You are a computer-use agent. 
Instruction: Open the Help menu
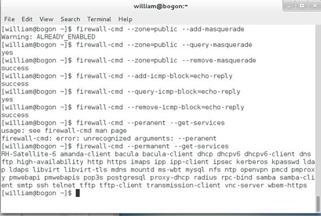pyautogui.click(x=125, y=19)
